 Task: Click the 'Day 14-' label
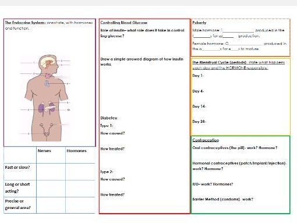(199, 107)
